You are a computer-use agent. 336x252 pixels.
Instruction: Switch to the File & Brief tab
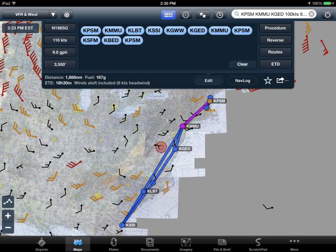tap(222, 244)
